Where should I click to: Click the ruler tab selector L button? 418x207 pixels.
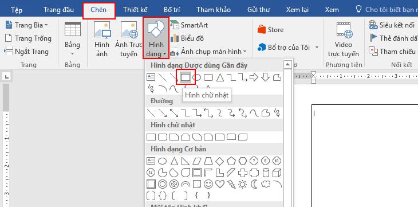(7, 77)
